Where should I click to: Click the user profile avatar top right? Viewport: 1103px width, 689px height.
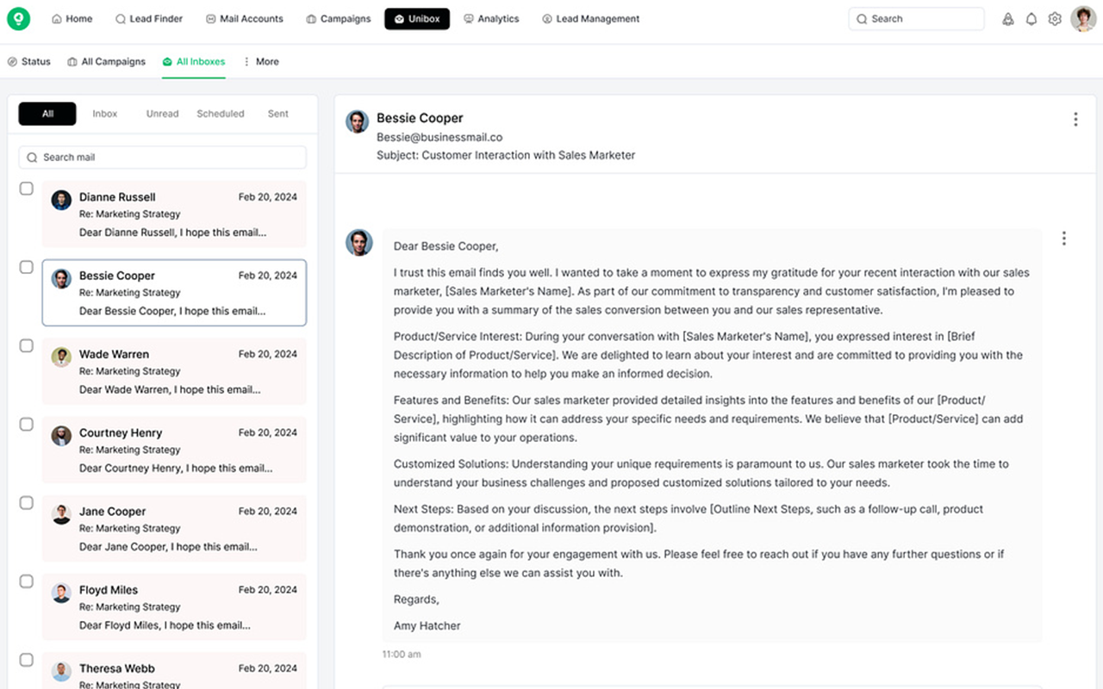pyautogui.click(x=1082, y=18)
